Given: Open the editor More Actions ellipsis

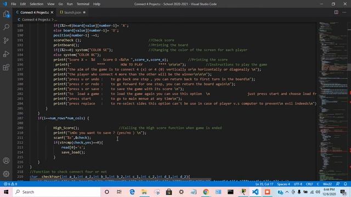Looking at the screenshot, I should click(x=344, y=12).
